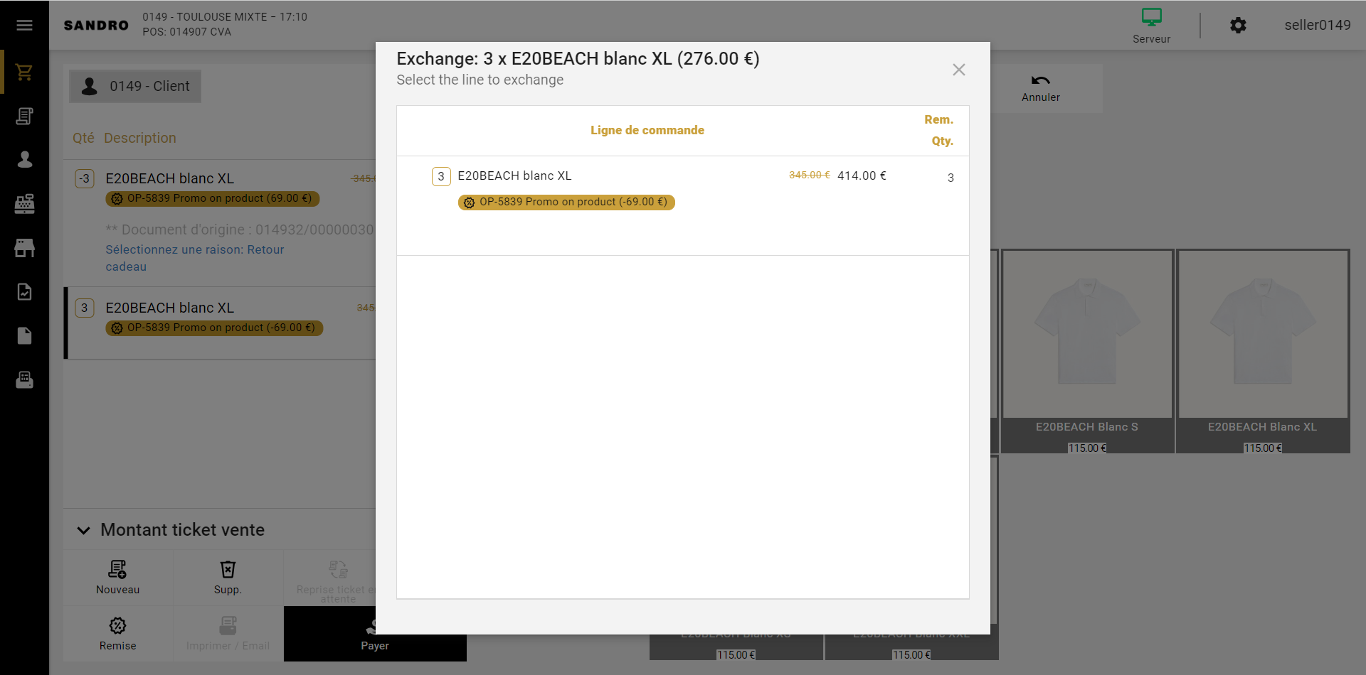This screenshot has width=1366, height=675.
Task: Click the Rem. Qty. column header
Action: [941, 130]
